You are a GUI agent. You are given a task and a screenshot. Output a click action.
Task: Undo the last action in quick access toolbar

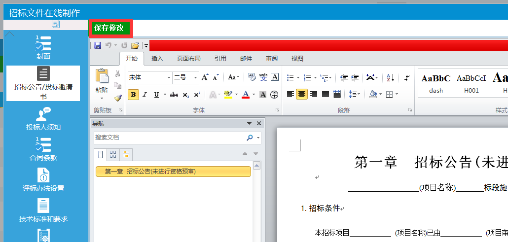[x=108, y=46]
